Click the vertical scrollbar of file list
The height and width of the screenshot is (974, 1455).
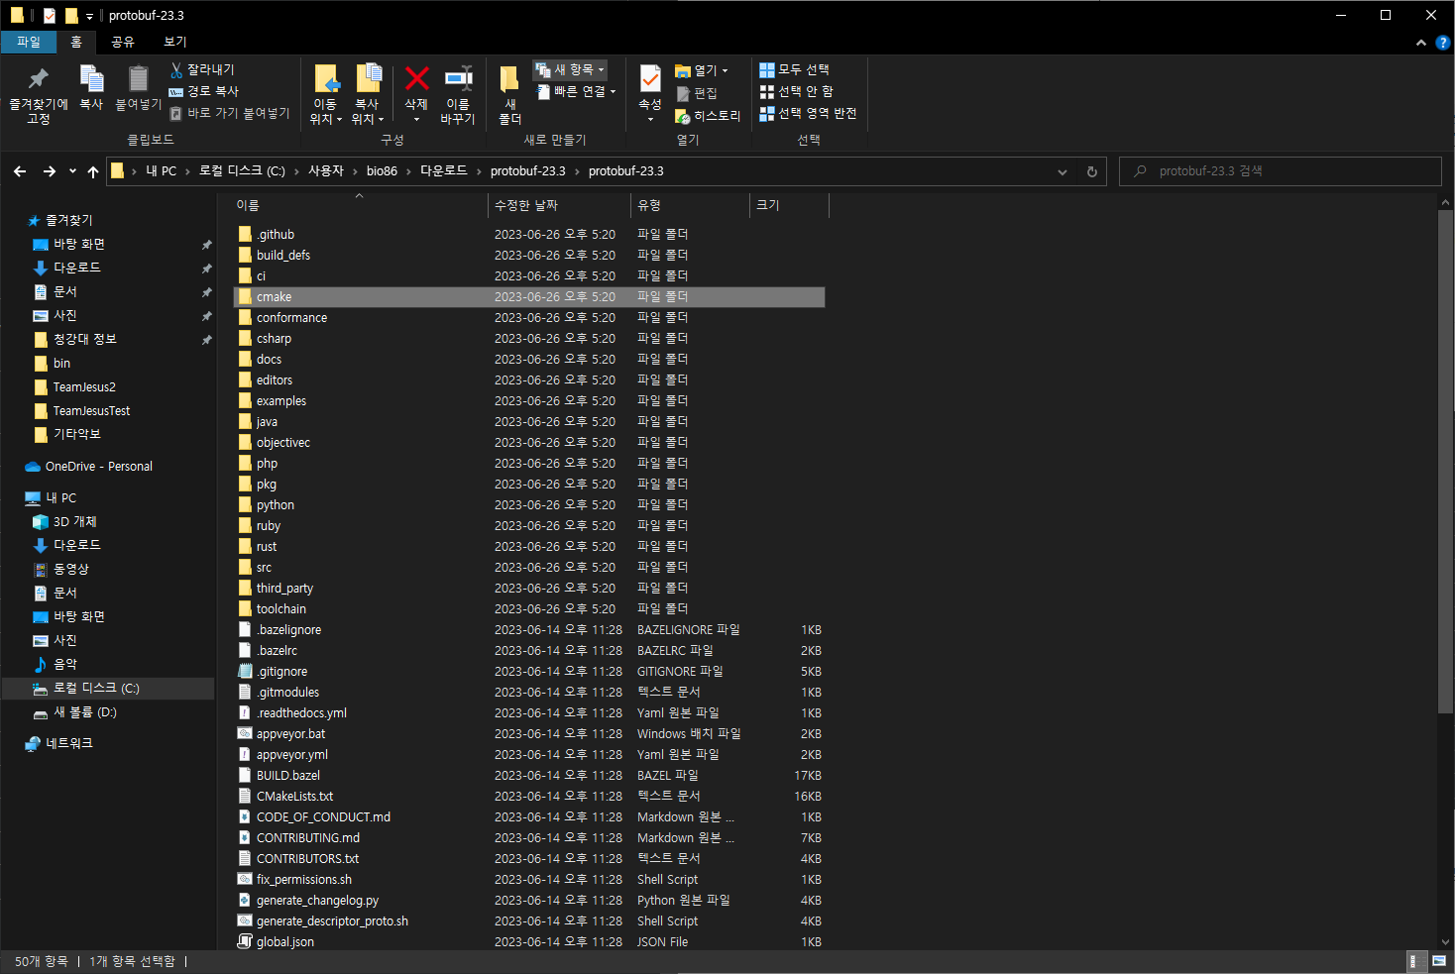[1445, 461]
